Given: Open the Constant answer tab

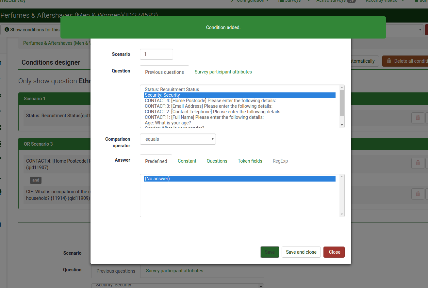Looking at the screenshot, I should point(187,161).
